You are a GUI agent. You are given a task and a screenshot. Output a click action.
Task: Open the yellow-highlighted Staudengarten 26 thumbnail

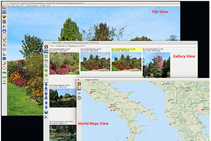point(127,62)
